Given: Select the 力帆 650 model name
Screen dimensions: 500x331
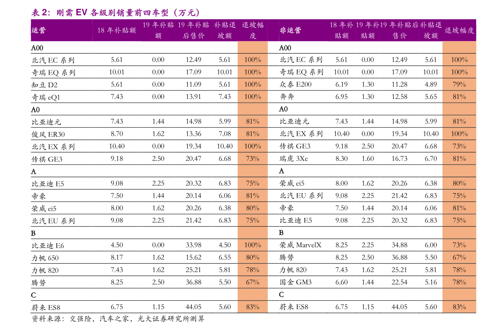Looking at the screenshot, I should tap(45, 258).
